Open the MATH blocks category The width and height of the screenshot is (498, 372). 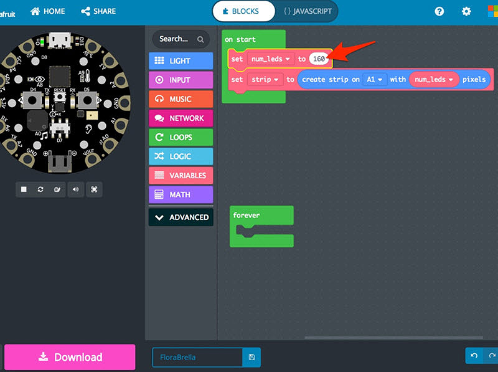click(x=181, y=194)
